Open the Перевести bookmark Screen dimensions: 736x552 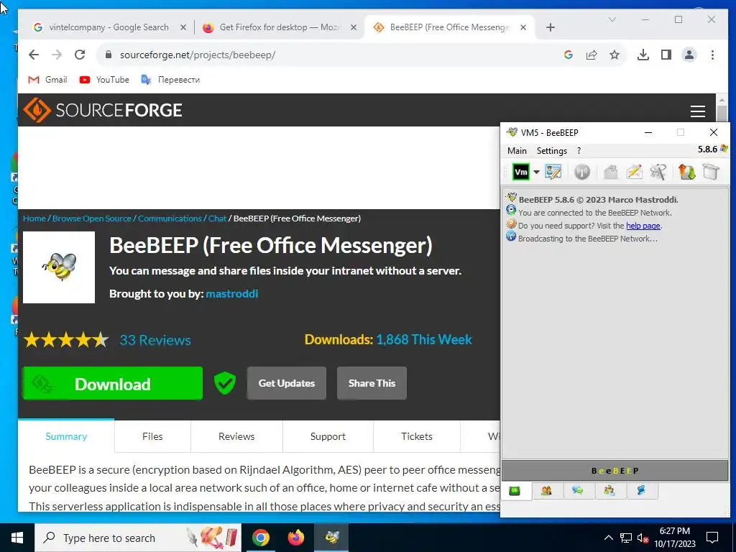point(170,80)
